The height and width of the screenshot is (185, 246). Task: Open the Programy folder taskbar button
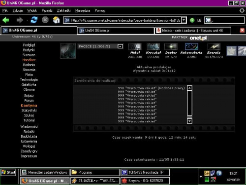[x=95, y=172]
